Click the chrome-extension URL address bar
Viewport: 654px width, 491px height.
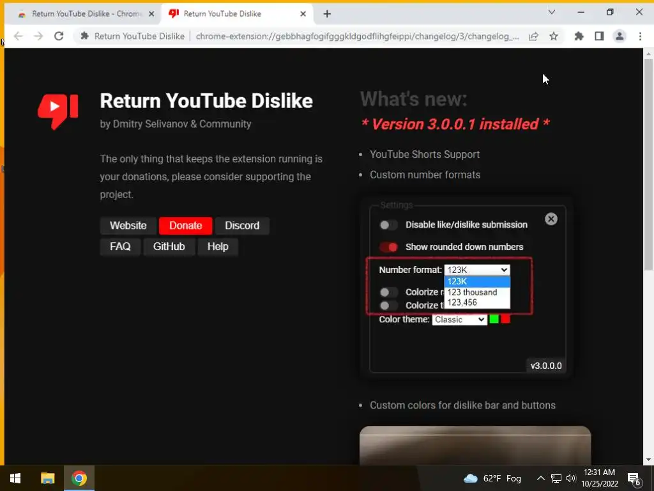tap(357, 36)
